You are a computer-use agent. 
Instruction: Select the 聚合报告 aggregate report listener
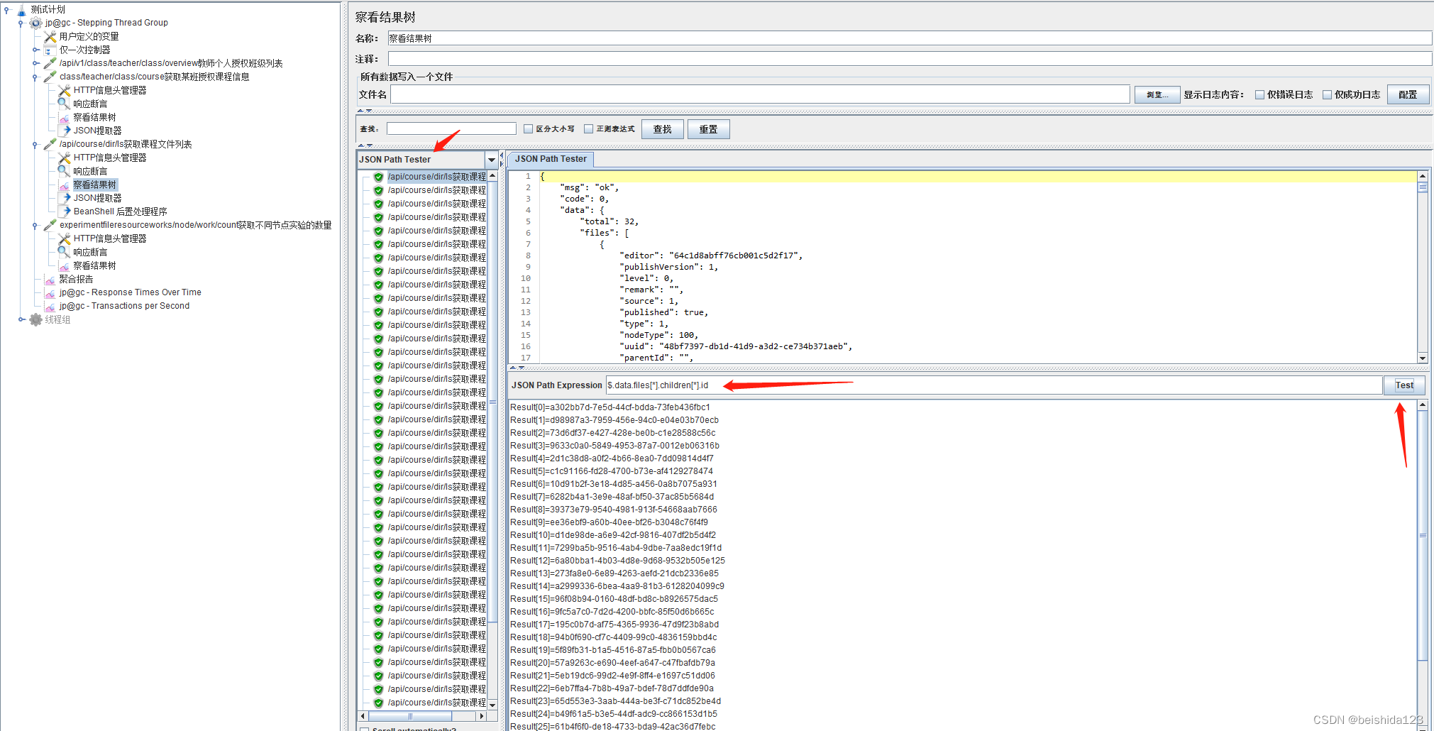point(76,278)
